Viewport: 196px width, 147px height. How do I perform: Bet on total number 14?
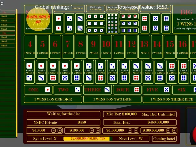157,47
